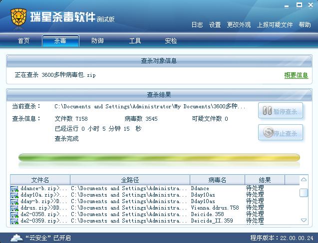This screenshot has width=318, height=243.
Task: Sort results by 全路径 column header
Action: coord(130,180)
